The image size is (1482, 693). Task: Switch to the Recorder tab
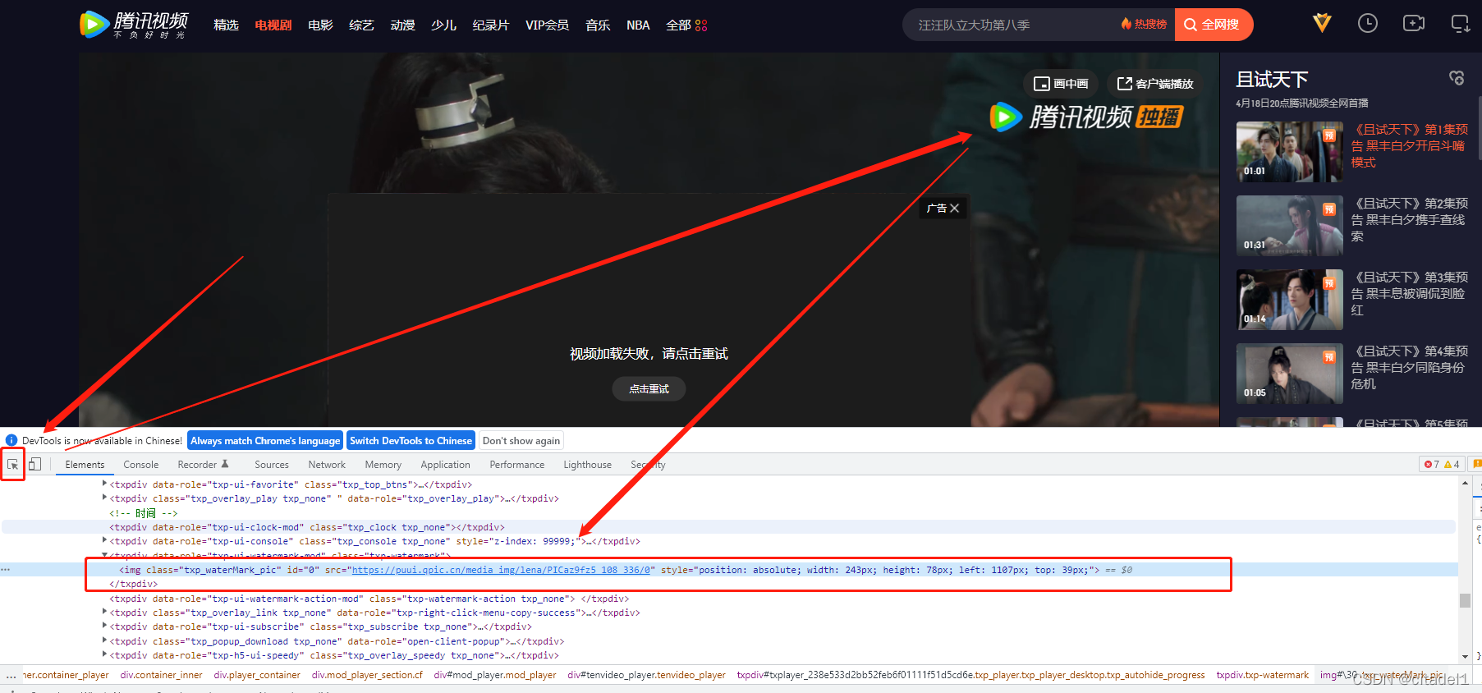coord(203,465)
